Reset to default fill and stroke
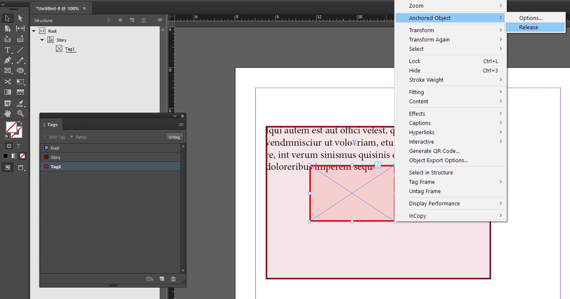Viewport: 570px width, 299px height. (7, 136)
